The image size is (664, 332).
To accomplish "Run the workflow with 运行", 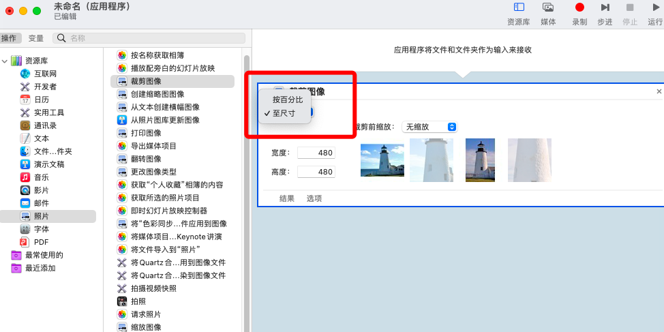I will 656,14.
